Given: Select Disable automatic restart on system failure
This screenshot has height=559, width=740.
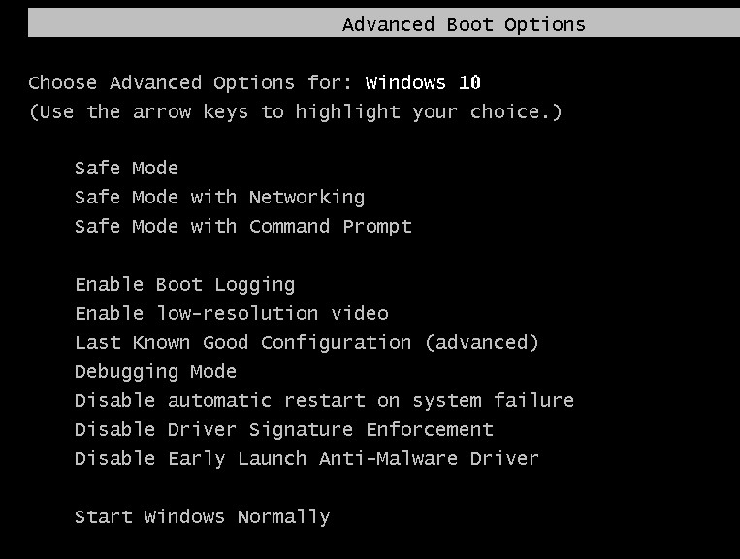Looking at the screenshot, I should 324,401.
